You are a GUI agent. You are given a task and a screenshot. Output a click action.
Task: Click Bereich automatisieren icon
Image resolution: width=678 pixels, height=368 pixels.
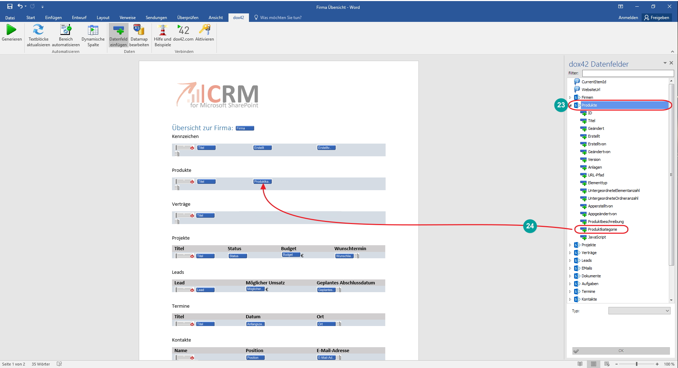coord(66,30)
